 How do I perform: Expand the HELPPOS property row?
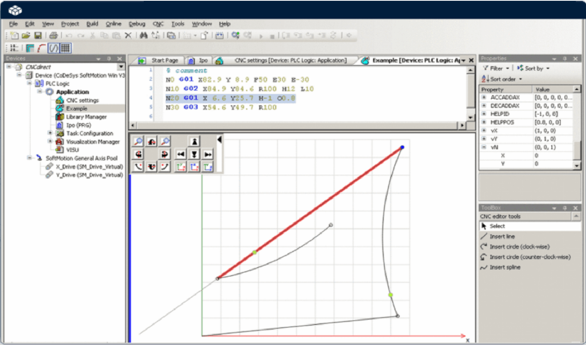coord(484,122)
